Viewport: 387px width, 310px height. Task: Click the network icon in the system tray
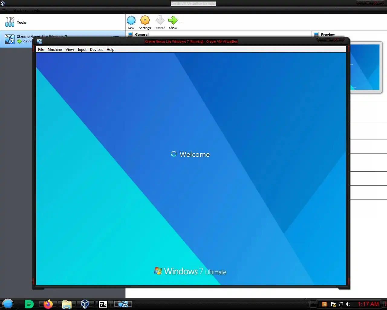(341, 304)
